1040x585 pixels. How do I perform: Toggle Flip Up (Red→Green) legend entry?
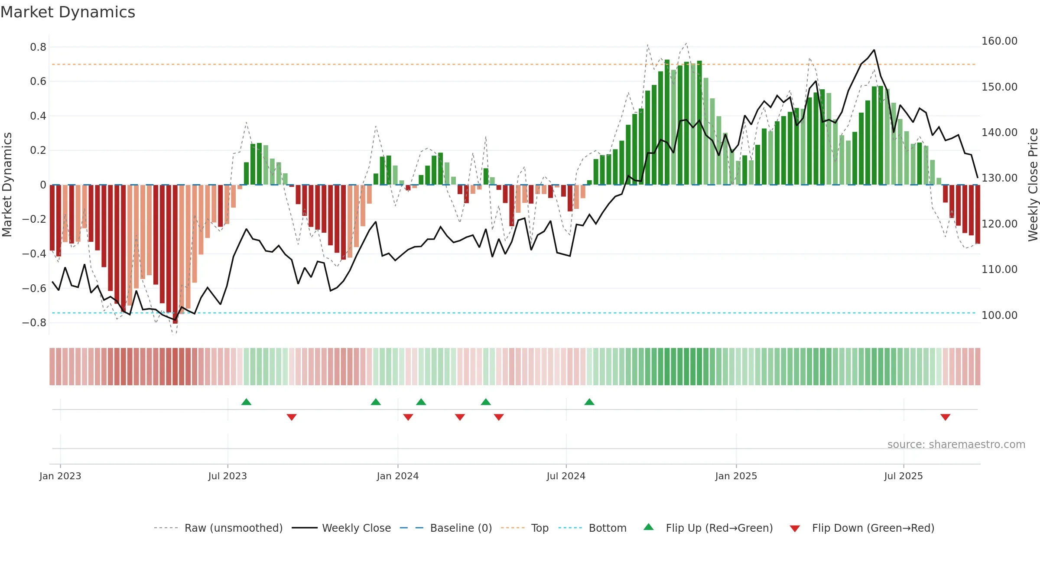point(708,528)
